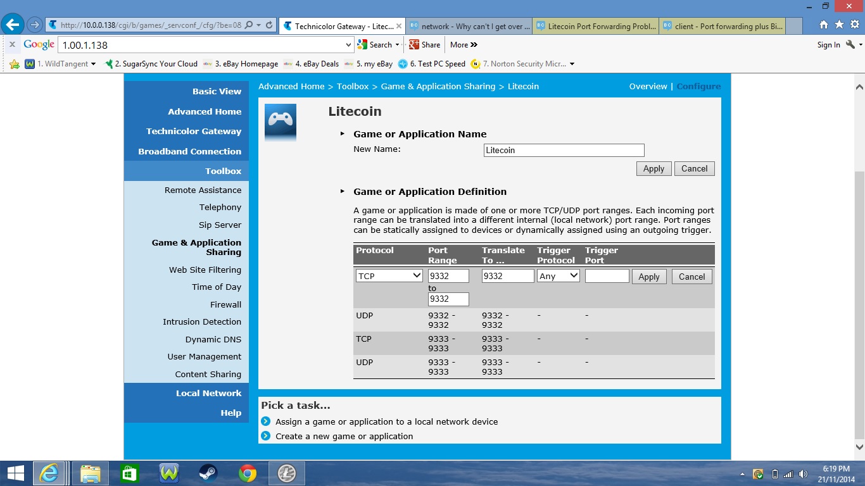Switch to the Litecoin Port Forwarding Problem tab
The width and height of the screenshot is (865, 486).
[596, 26]
